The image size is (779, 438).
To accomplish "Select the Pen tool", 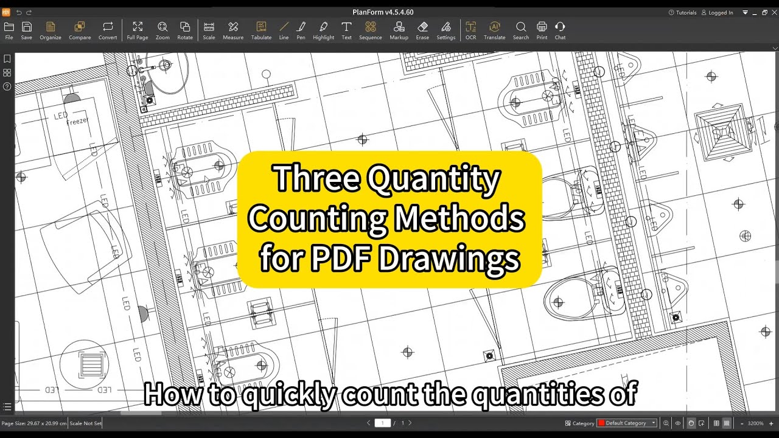I will pyautogui.click(x=301, y=30).
